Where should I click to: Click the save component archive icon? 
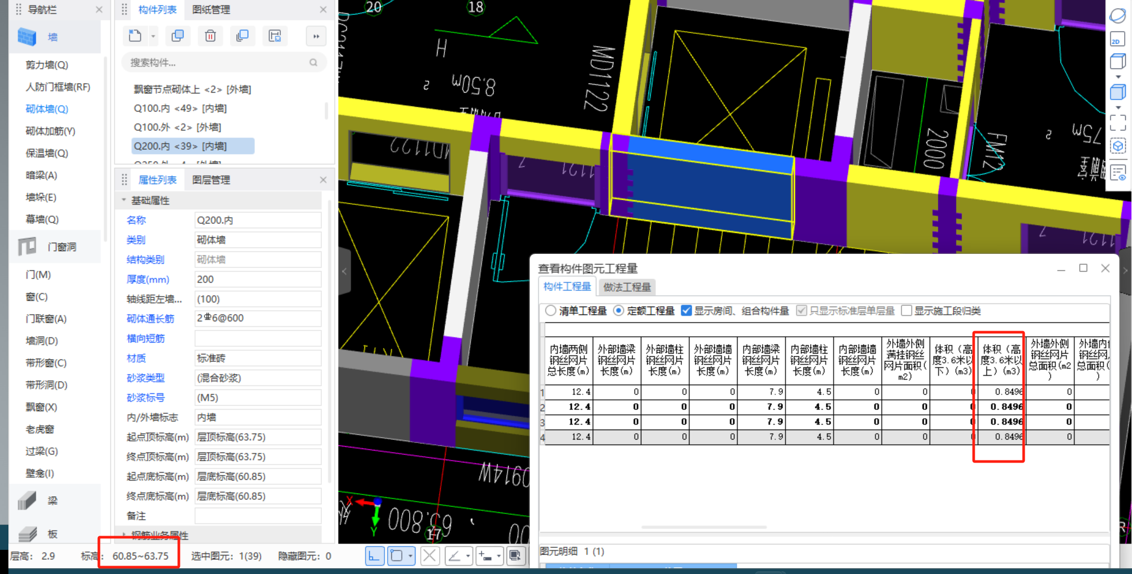(x=275, y=36)
